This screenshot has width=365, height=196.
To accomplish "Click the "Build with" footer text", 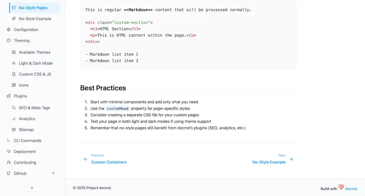I will pyautogui.click(x=329, y=189).
